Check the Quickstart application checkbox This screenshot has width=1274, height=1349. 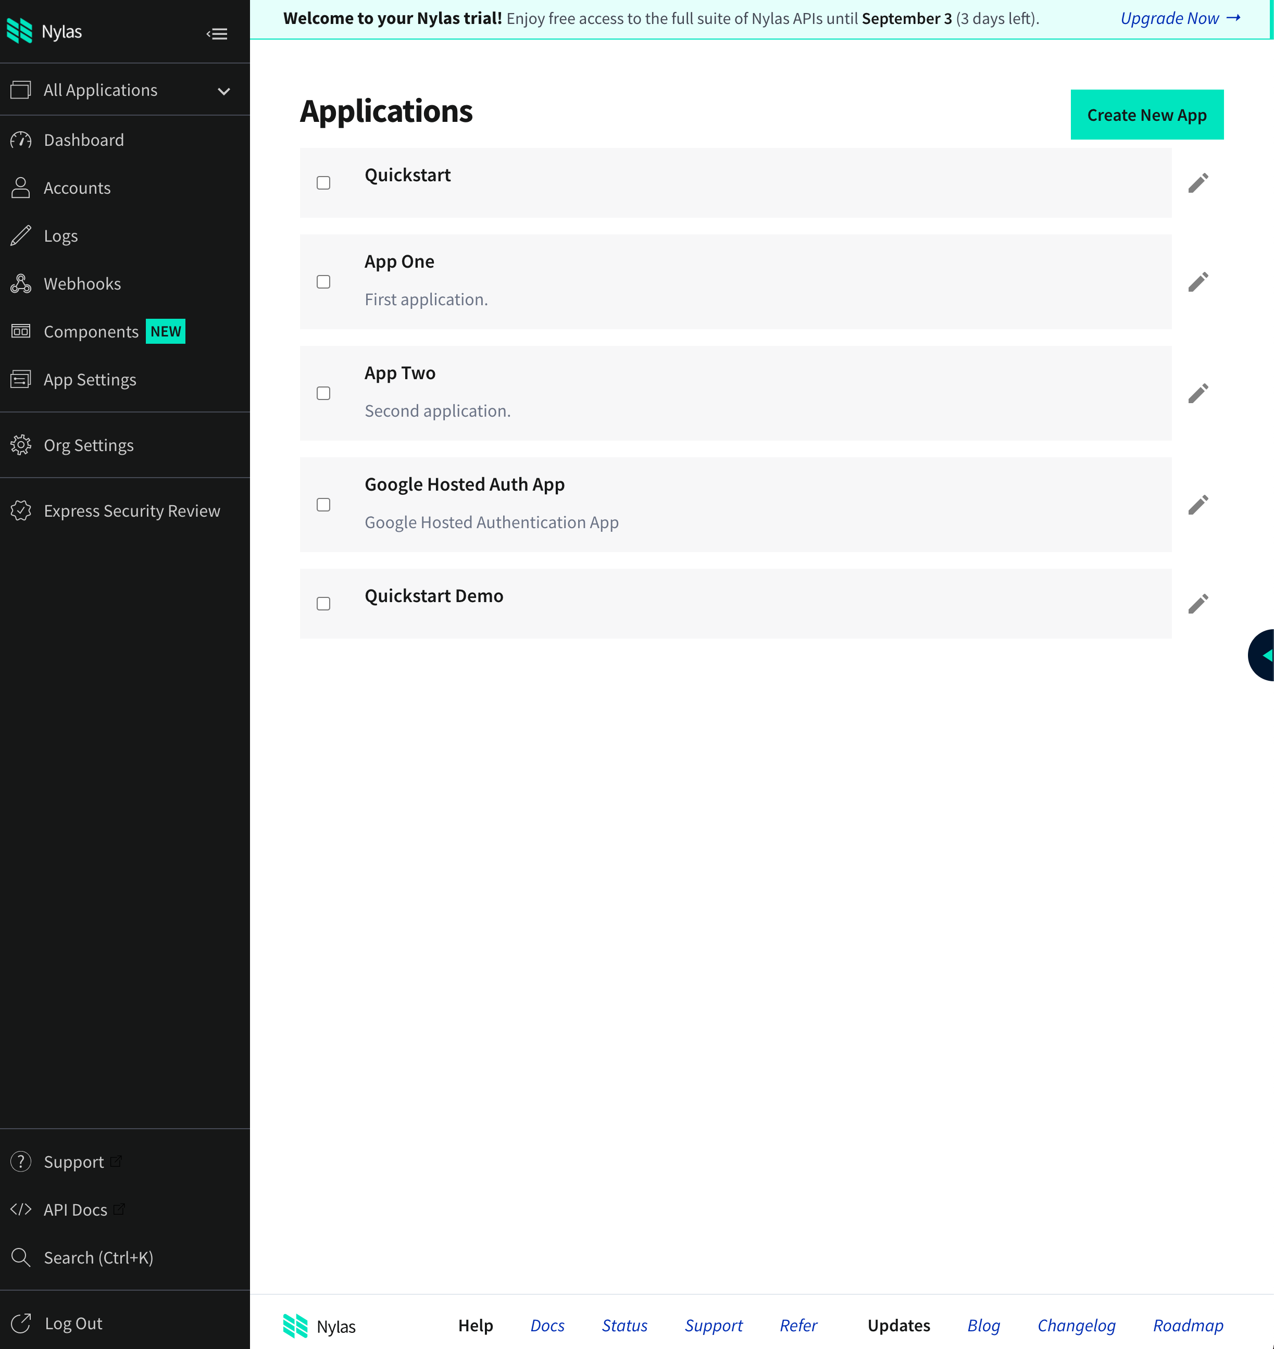tap(323, 183)
